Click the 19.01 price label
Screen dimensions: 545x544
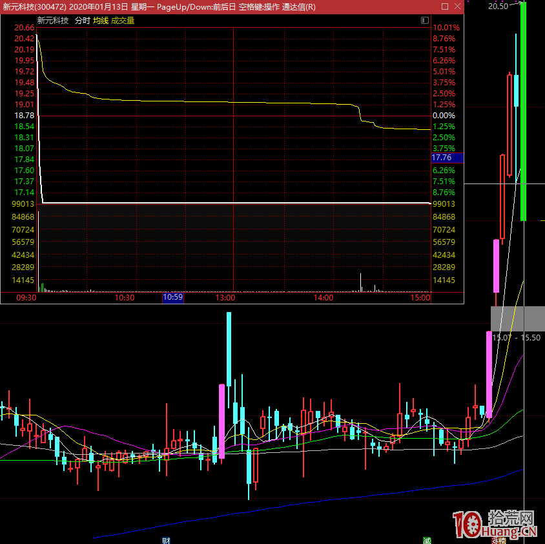tap(25, 105)
